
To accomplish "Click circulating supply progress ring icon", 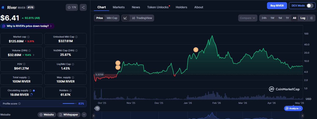I will 31,95.
